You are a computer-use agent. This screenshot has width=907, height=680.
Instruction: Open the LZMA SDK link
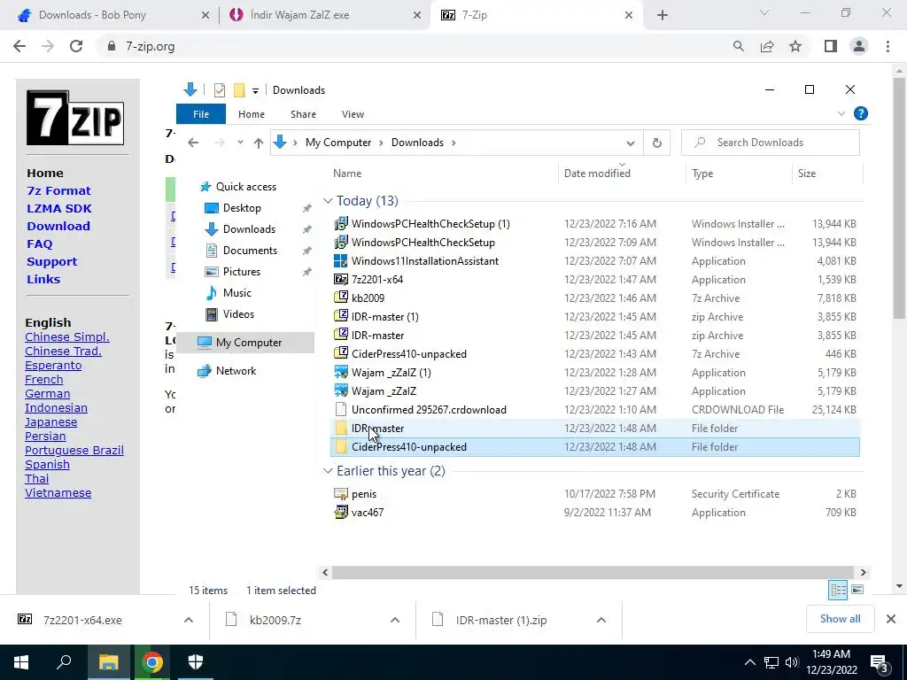(59, 208)
